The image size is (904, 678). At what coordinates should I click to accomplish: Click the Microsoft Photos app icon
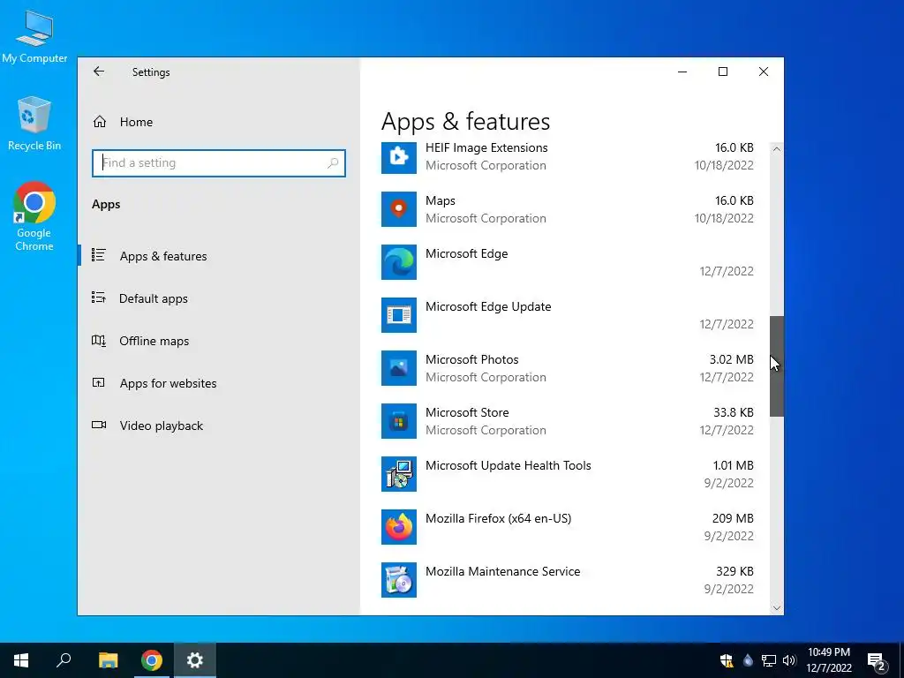398,368
